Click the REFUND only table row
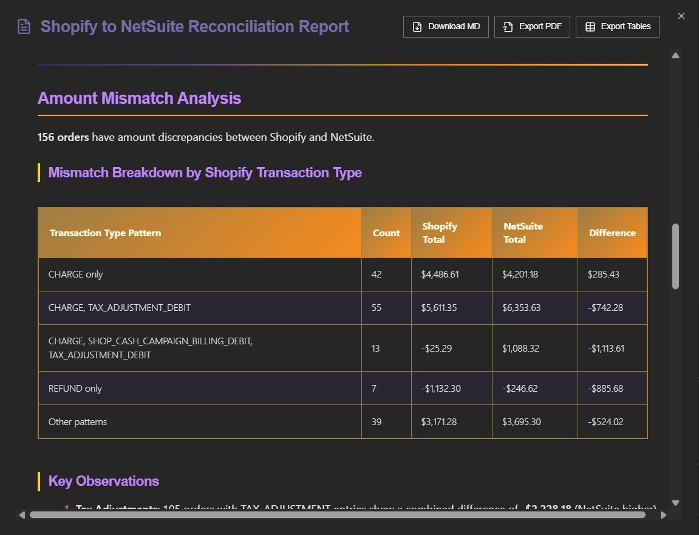Image resolution: width=699 pixels, height=535 pixels. click(199, 388)
